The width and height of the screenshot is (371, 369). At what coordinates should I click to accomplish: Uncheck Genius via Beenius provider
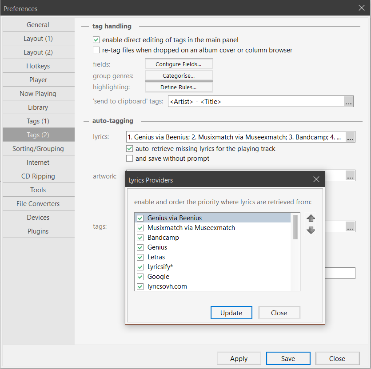point(140,218)
